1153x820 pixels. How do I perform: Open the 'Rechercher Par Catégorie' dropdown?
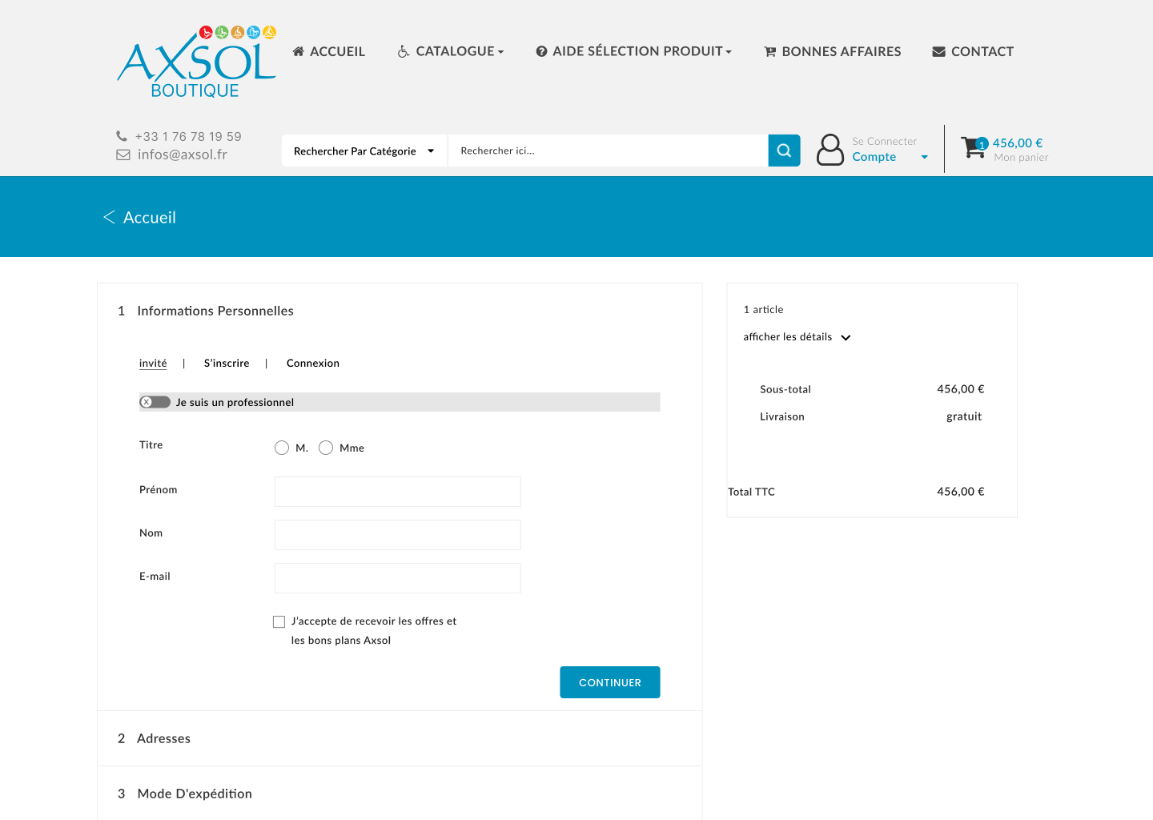coord(364,151)
